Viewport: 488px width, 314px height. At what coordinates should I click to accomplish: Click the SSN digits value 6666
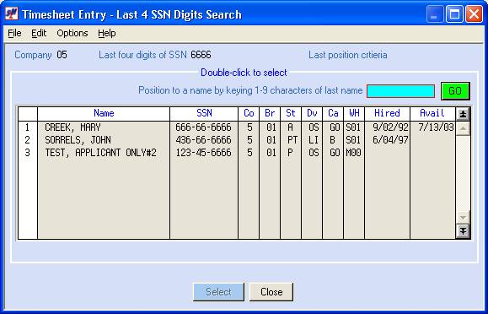(x=201, y=55)
